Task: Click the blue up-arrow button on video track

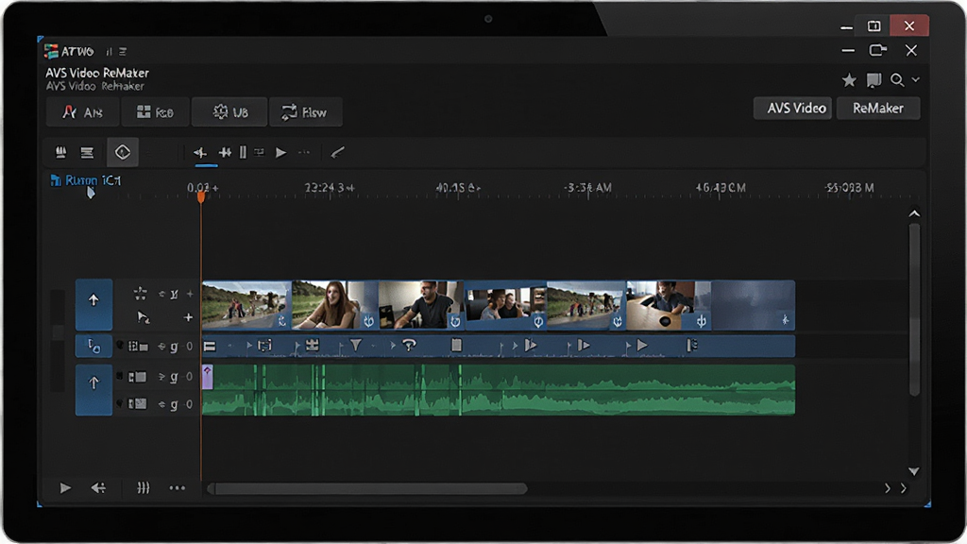Action: coord(93,305)
